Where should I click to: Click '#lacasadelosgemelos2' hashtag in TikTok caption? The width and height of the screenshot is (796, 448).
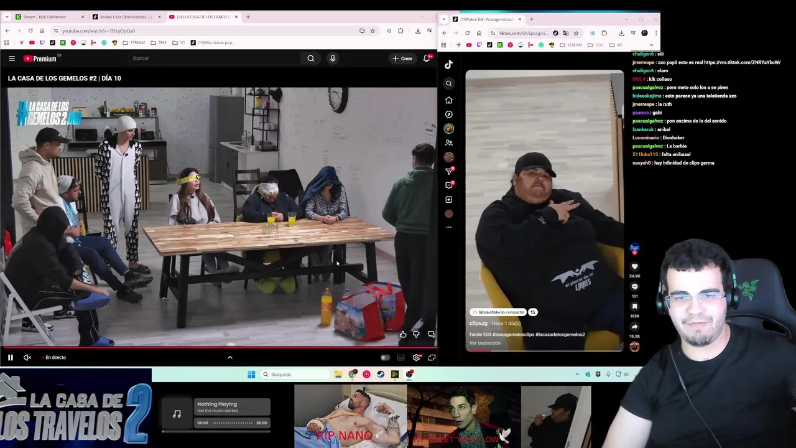coord(560,335)
